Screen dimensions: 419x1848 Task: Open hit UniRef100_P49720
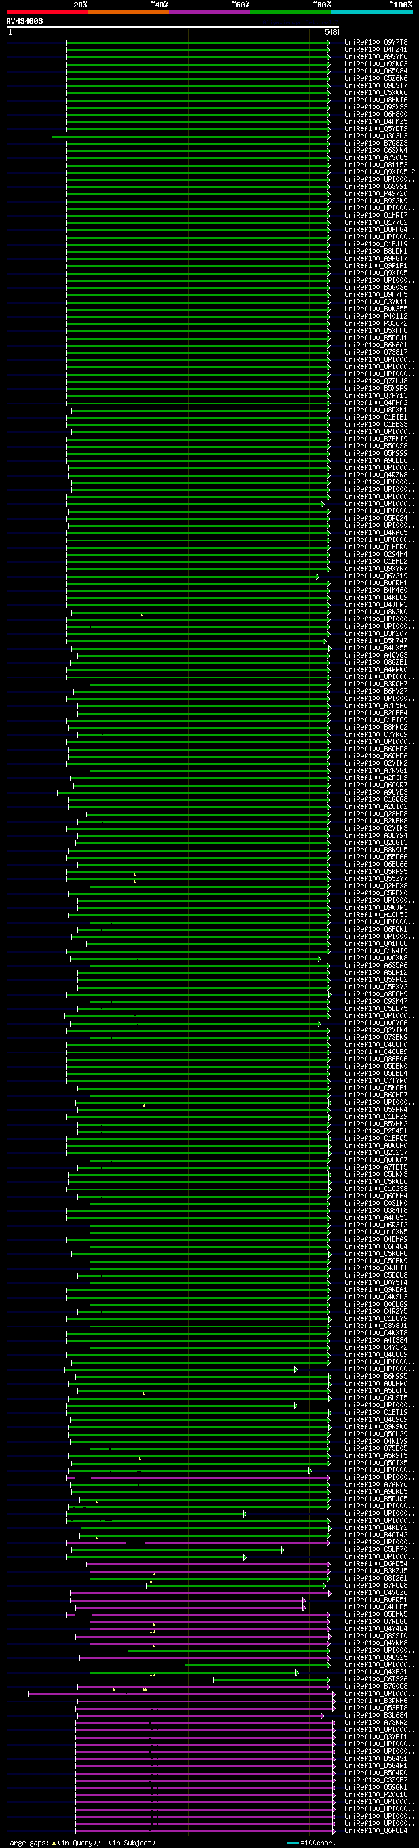376,193
